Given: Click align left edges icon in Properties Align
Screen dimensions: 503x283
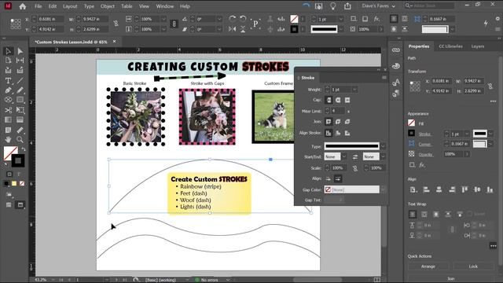Looking at the screenshot, I should click(426, 189).
